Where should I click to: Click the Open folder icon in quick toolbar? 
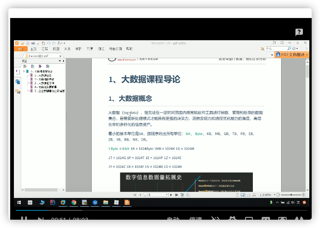coord(22,43)
